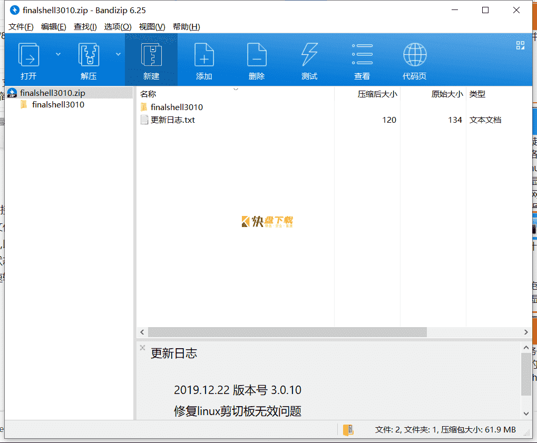Click the toolbar layout grid icon

(520, 45)
